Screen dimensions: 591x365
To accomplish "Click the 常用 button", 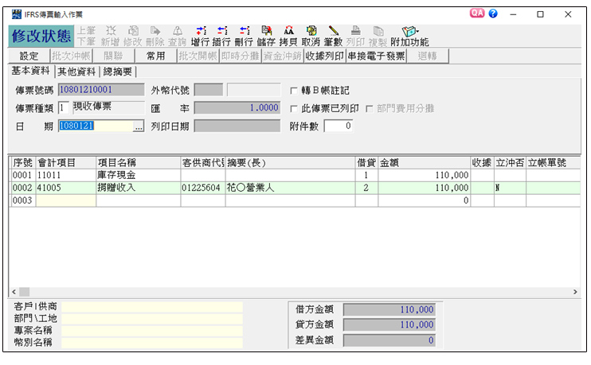I will pyautogui.click(x=155, y=56).
